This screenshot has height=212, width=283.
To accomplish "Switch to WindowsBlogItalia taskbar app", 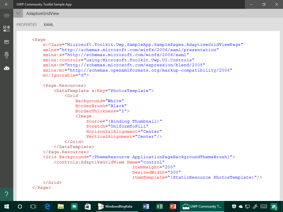I will pyautogui.click(x=117, y=206).
